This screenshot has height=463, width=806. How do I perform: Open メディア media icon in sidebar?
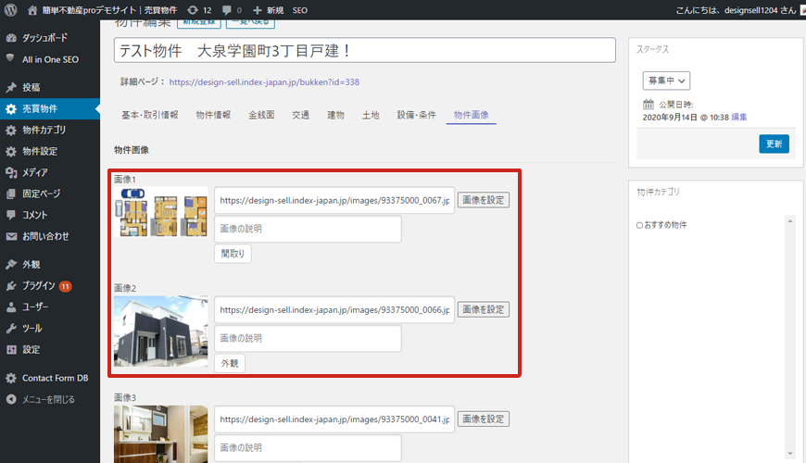coord(11,172)
